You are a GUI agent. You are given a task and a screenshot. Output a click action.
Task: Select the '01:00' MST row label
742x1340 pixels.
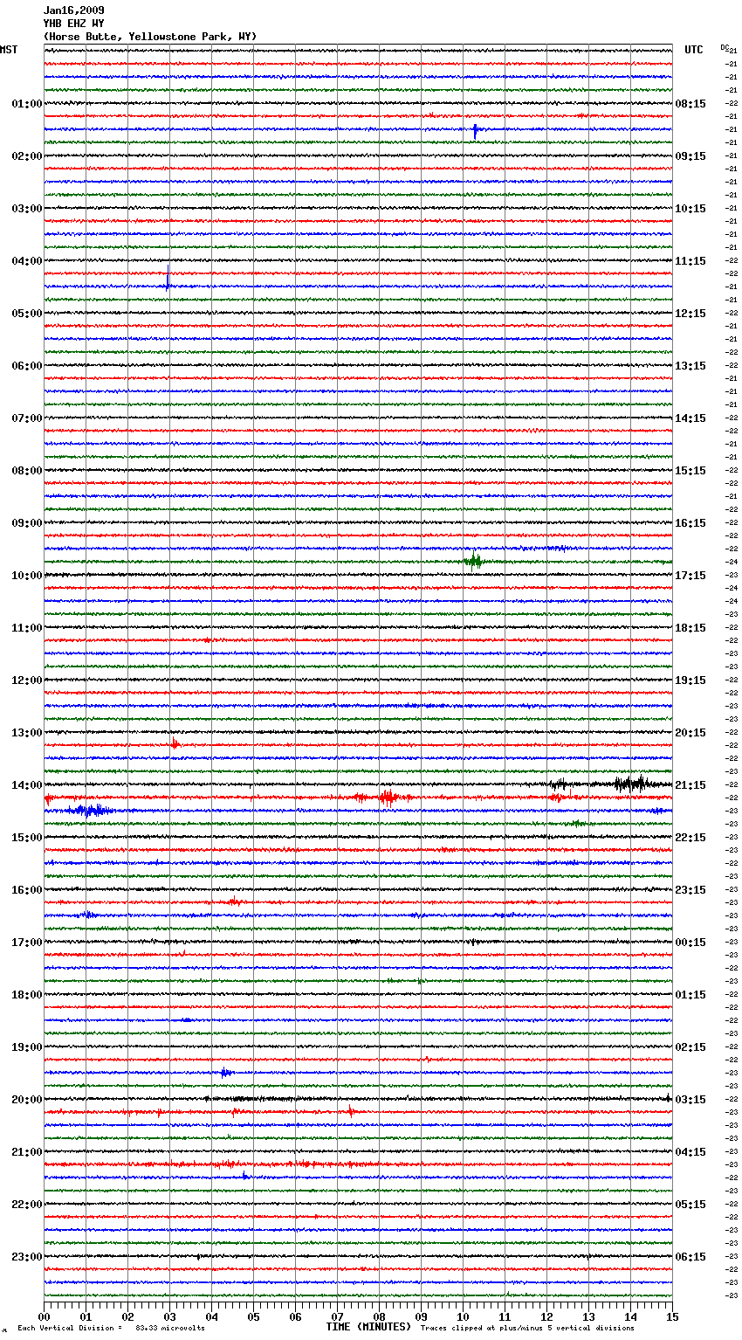27,104
